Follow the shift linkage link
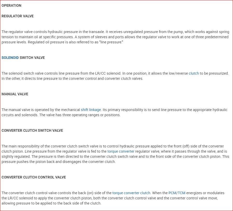 [x=91, y=110]
